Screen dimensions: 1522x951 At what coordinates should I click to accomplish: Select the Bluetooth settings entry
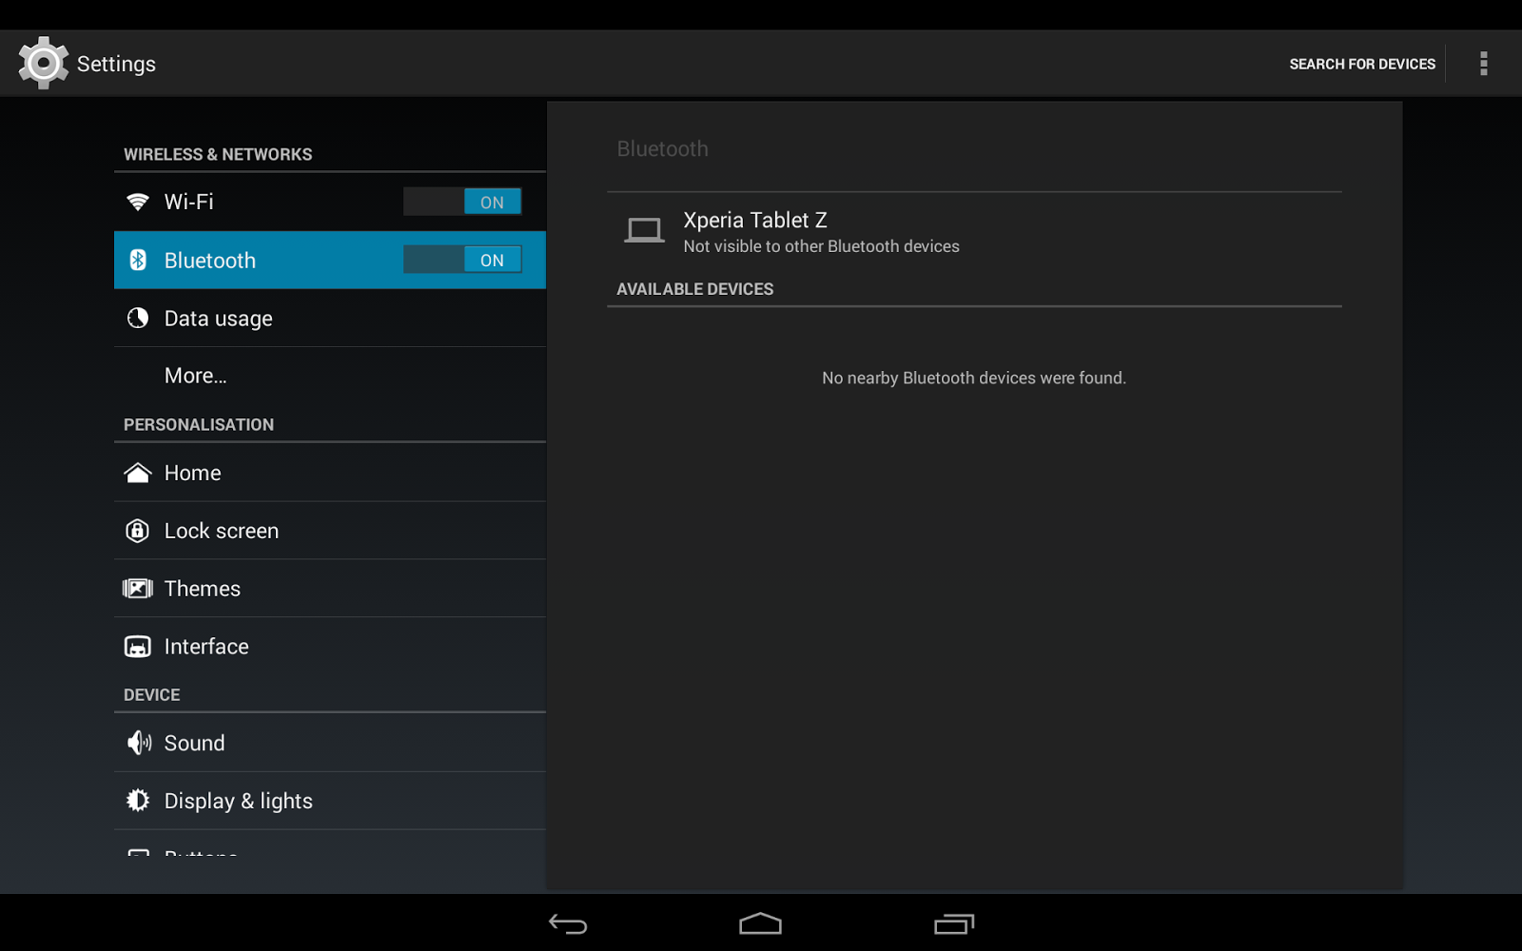click(x=330, y=260)
